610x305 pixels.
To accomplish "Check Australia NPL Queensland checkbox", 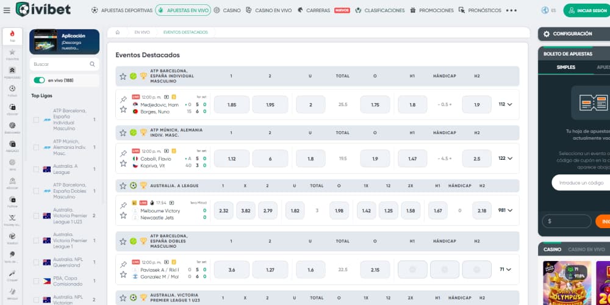I will coord(36,262).
